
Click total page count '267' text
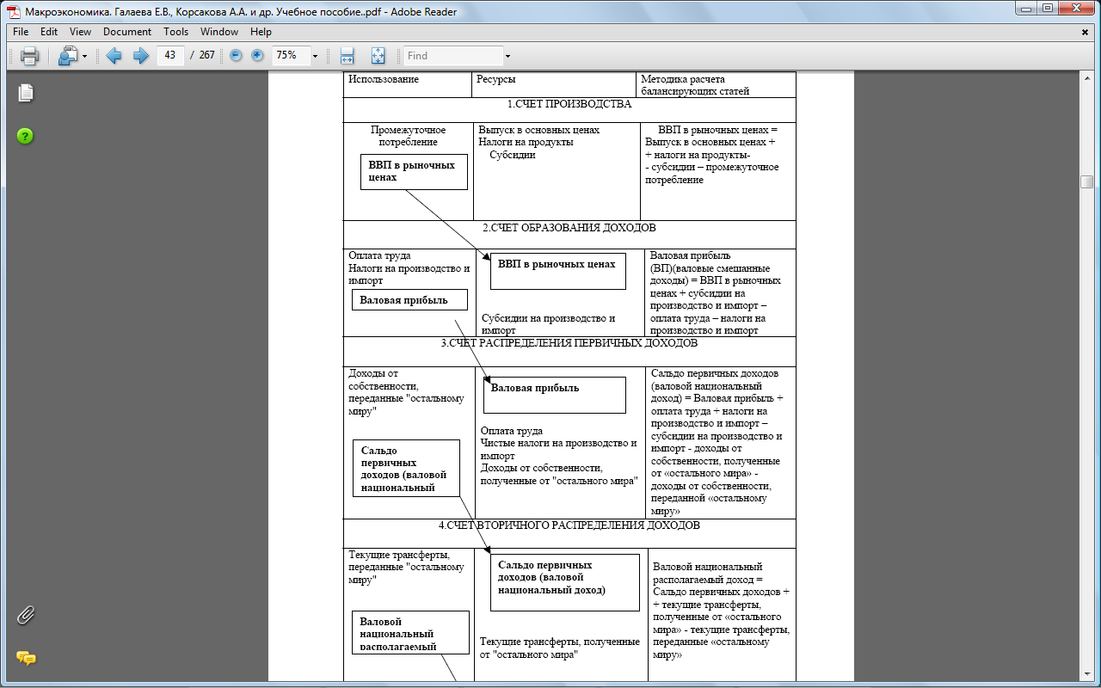click(207, 55)
